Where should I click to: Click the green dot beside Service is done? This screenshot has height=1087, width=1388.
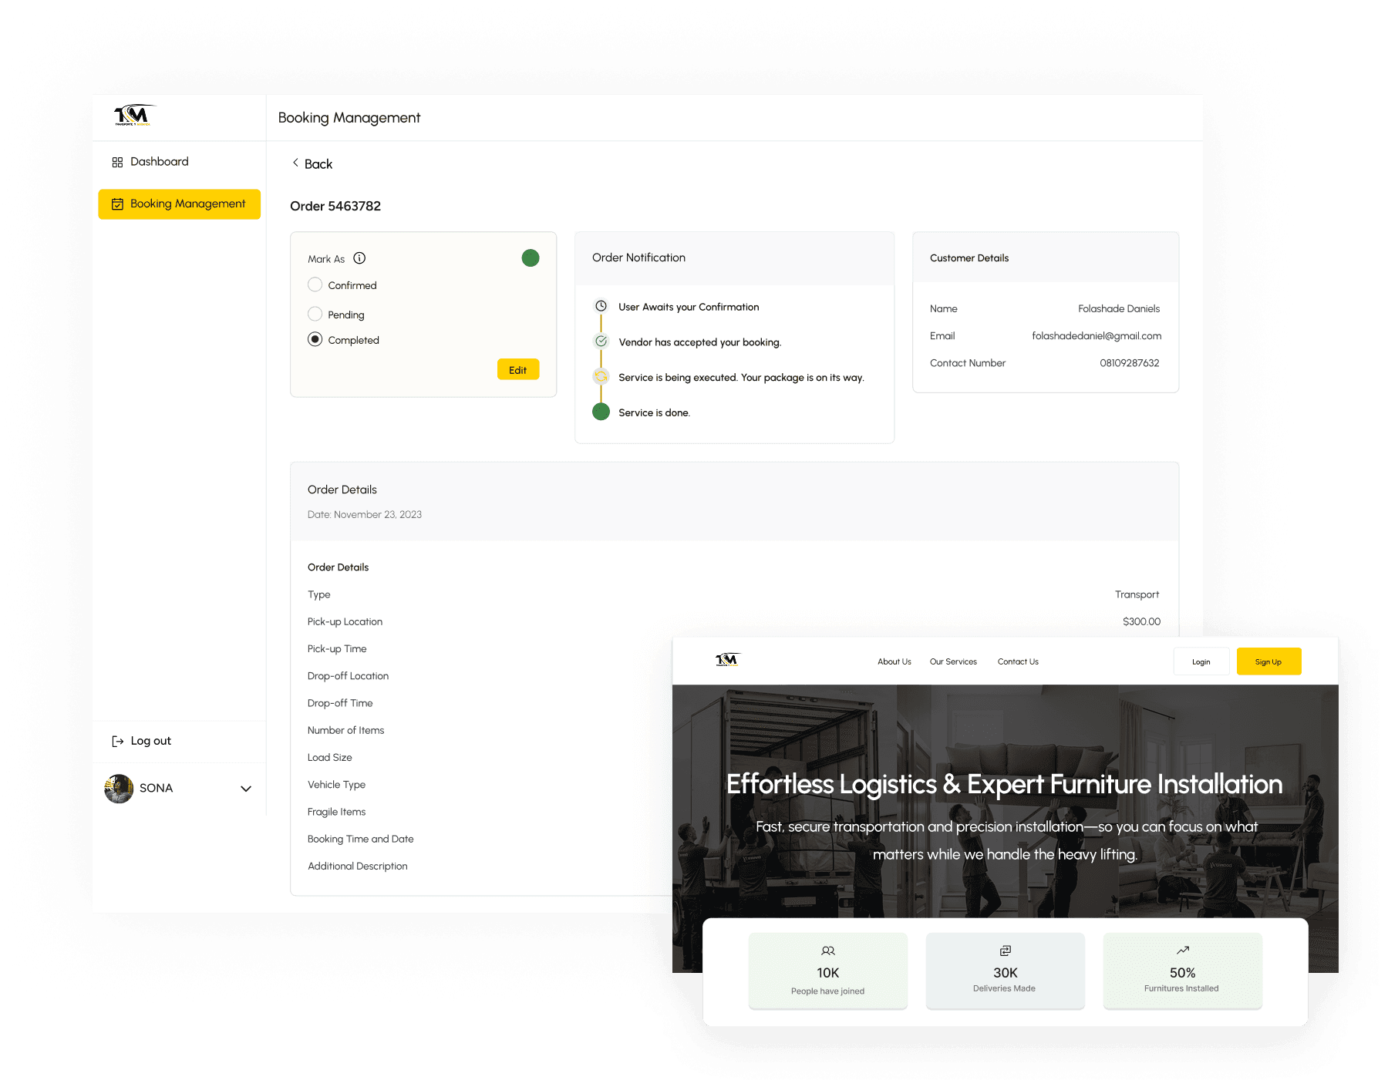pos(601,412)
